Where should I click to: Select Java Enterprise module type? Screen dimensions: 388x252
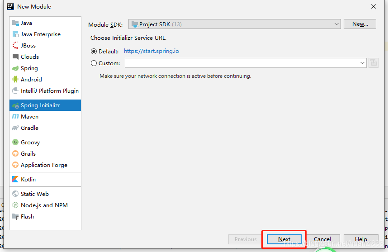click(45, 34)
